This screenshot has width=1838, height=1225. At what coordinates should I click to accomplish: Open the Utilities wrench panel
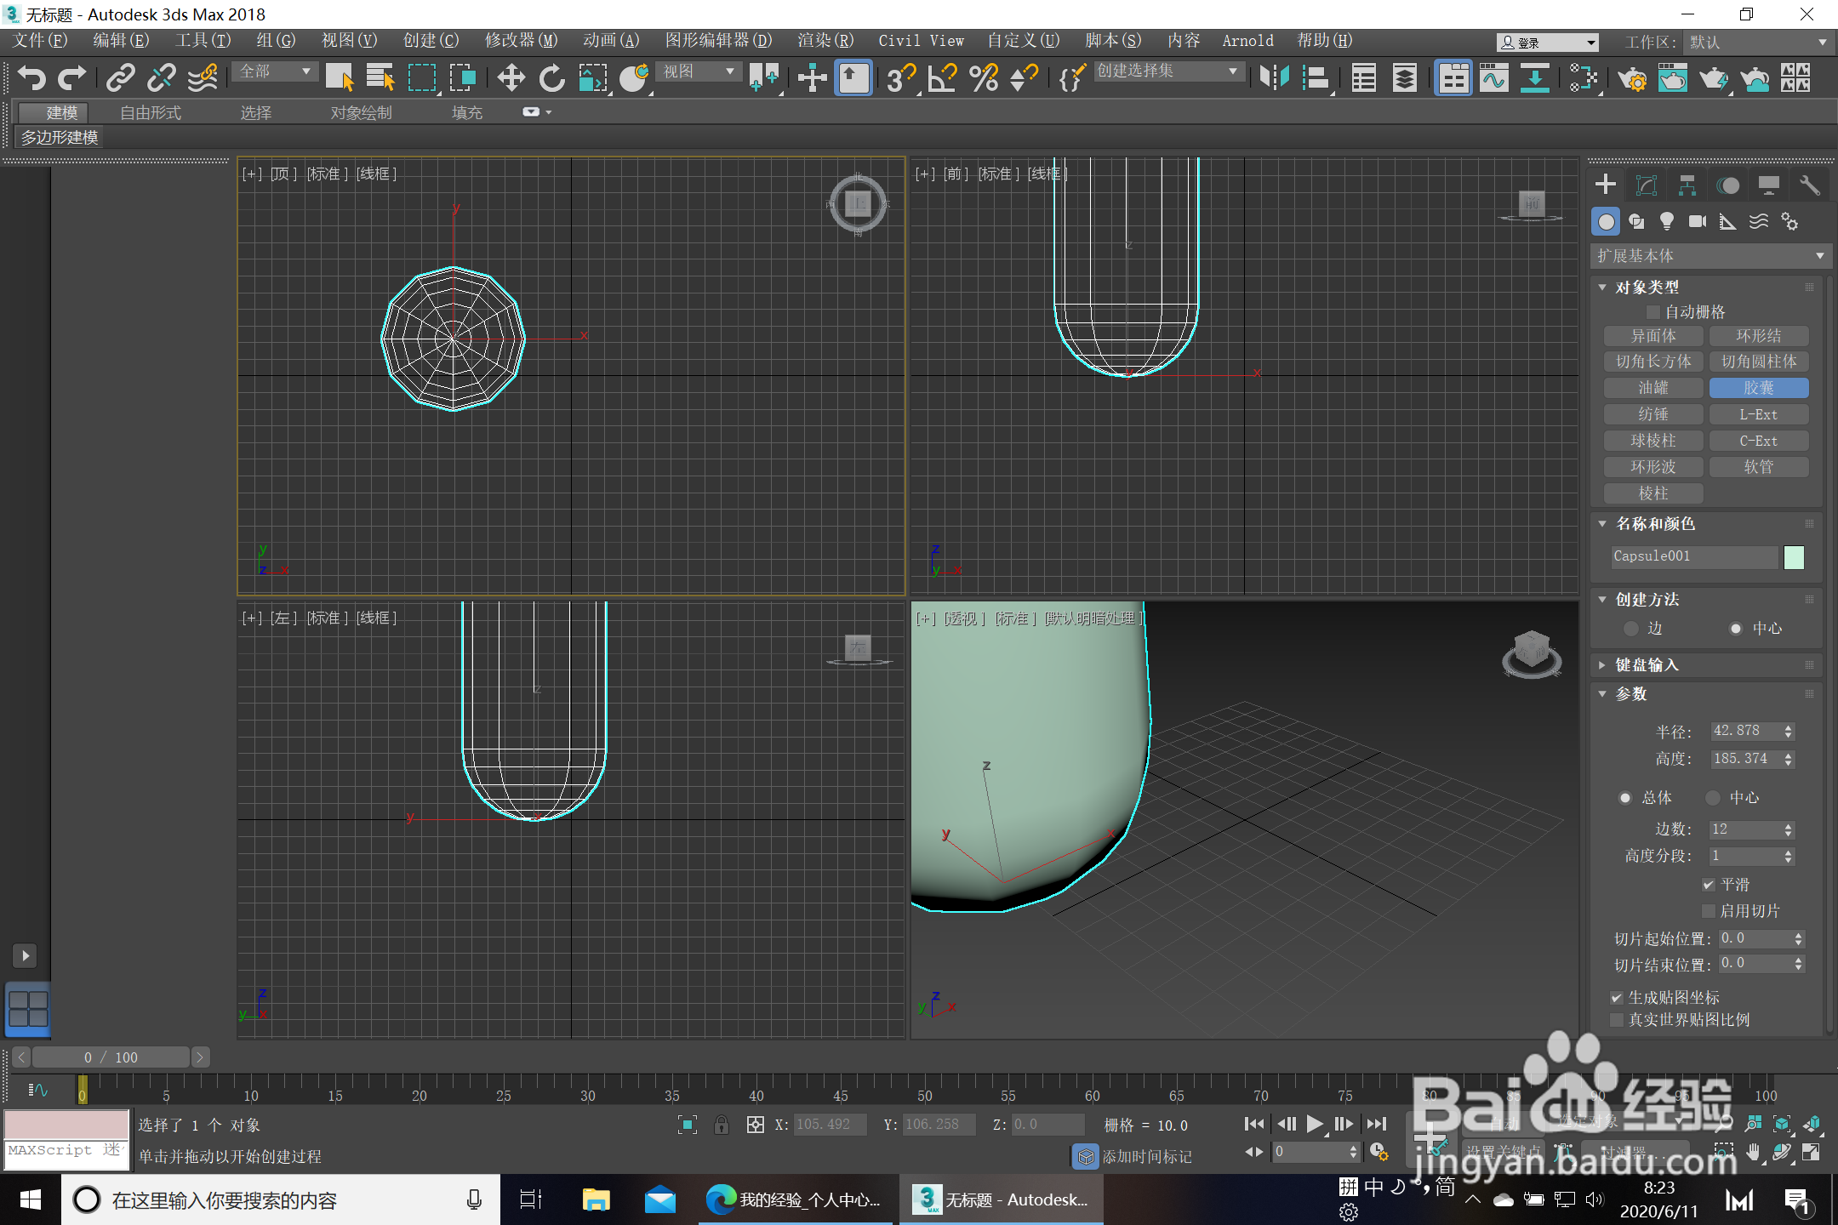(x=1809, y=185)
